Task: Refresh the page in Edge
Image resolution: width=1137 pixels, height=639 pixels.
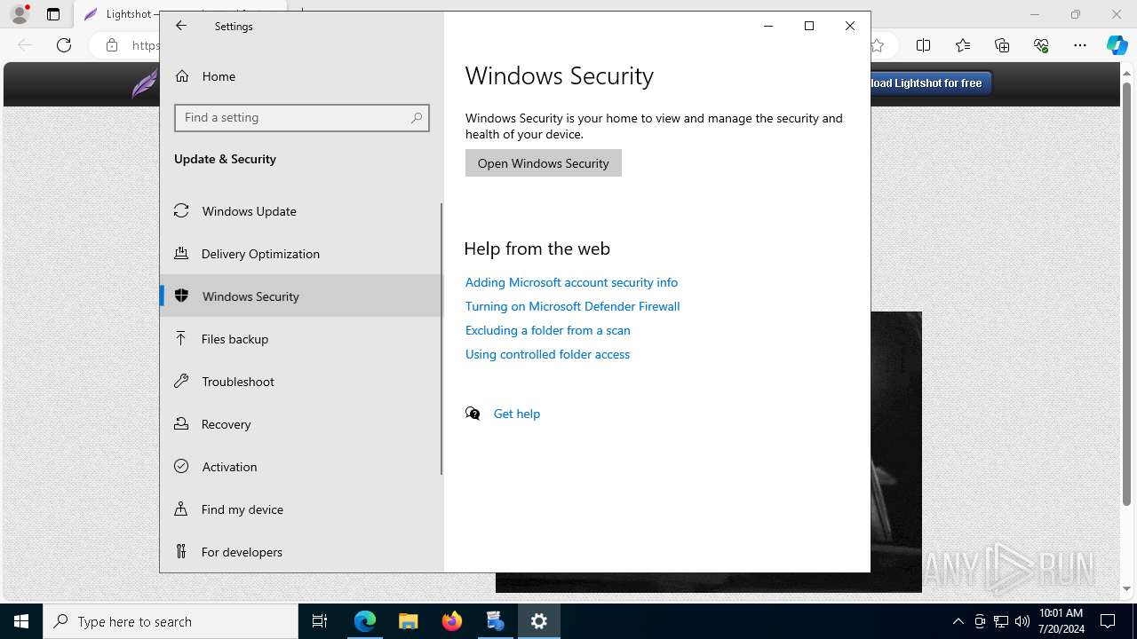Action: point(64,45)
